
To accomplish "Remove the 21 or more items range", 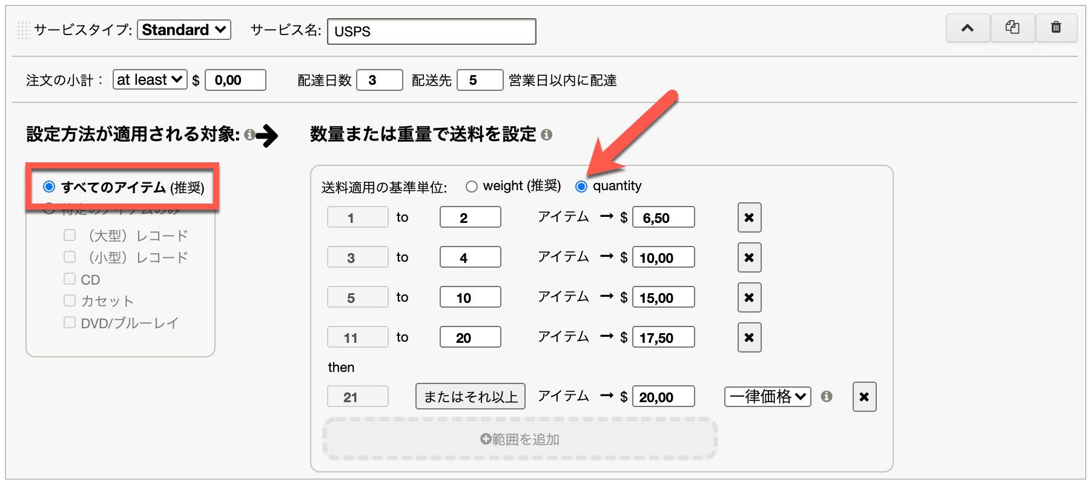I will [x=864, y=397].
